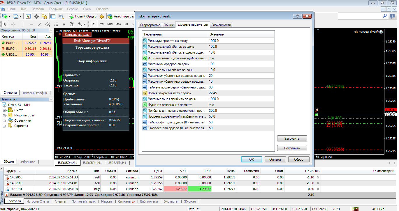
Task: Toggle Terminal window icon in toolbar
Action: point(53,16)
